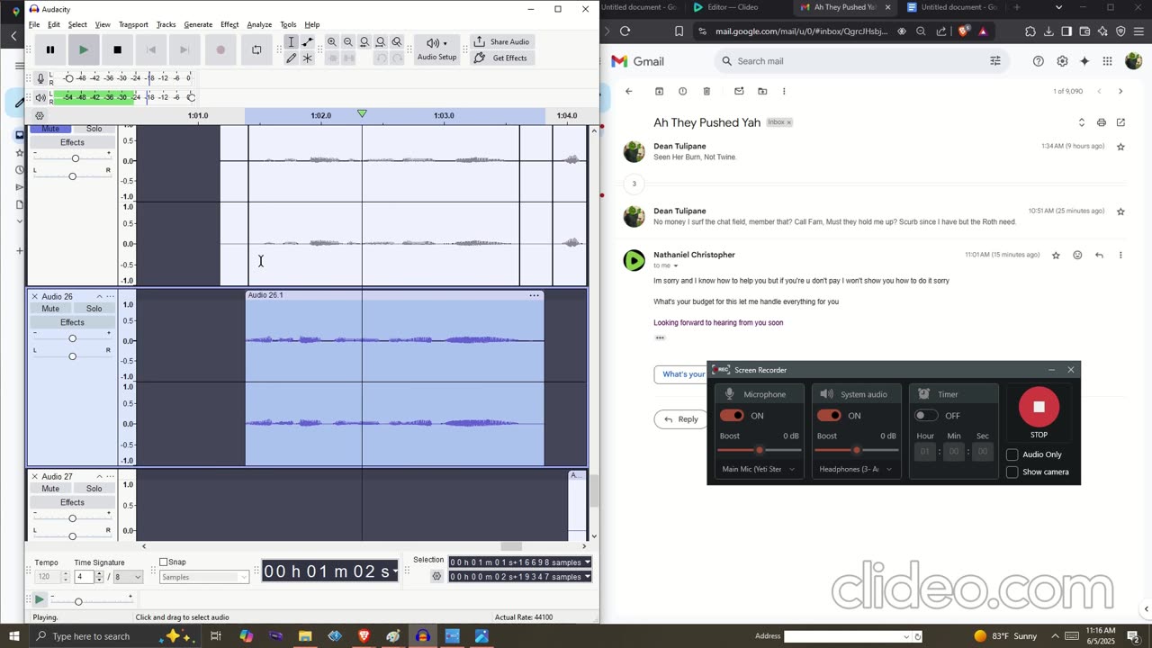Check the Show camera checkbox
The image size is (1152, 648).
[1012, 472]
